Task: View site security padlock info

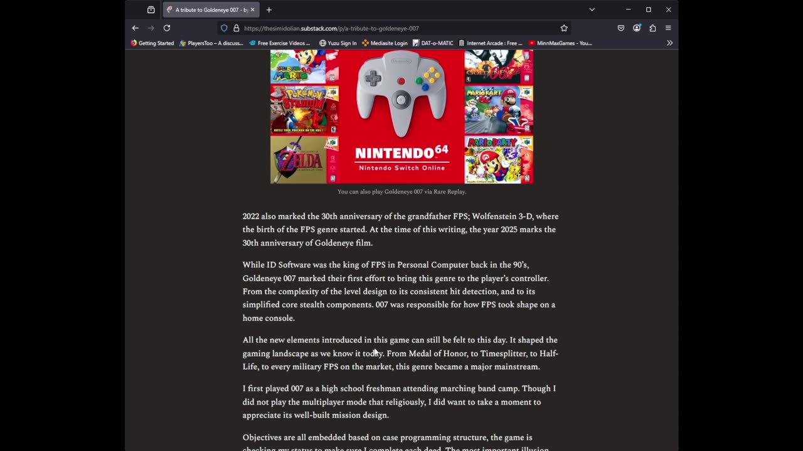Action: click(237, 28)
